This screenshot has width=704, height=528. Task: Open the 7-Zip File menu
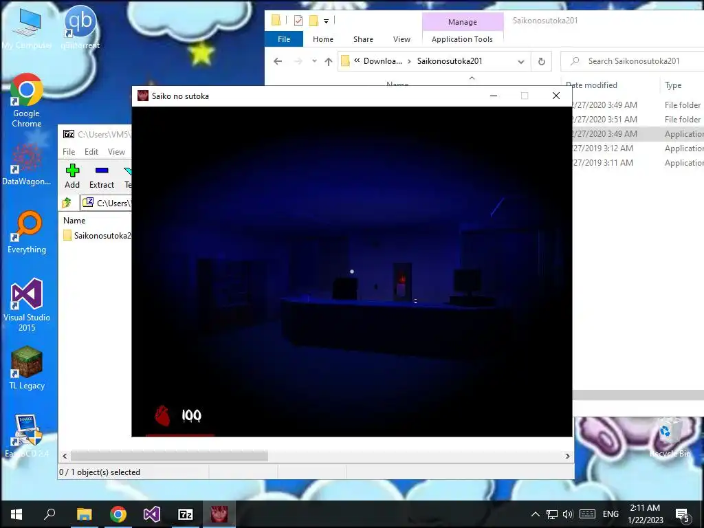point(69,152)
